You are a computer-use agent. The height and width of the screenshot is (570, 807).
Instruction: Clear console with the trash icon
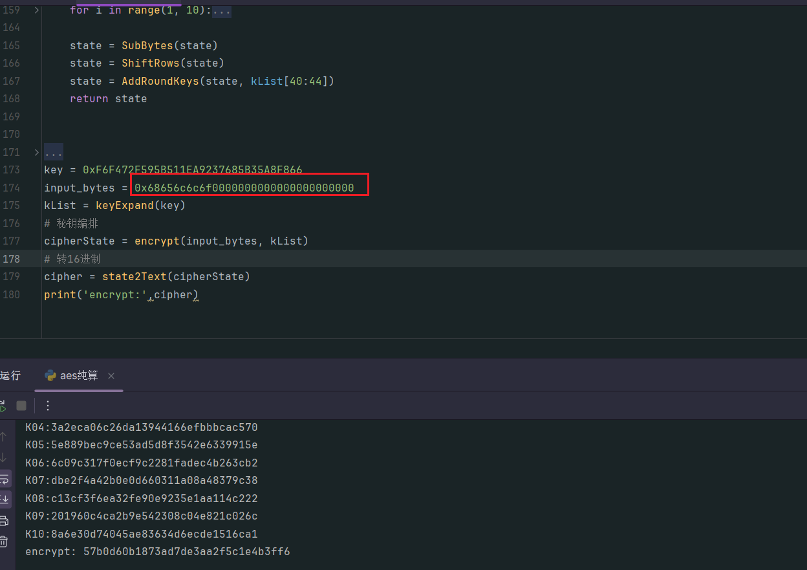coord(3,542)
